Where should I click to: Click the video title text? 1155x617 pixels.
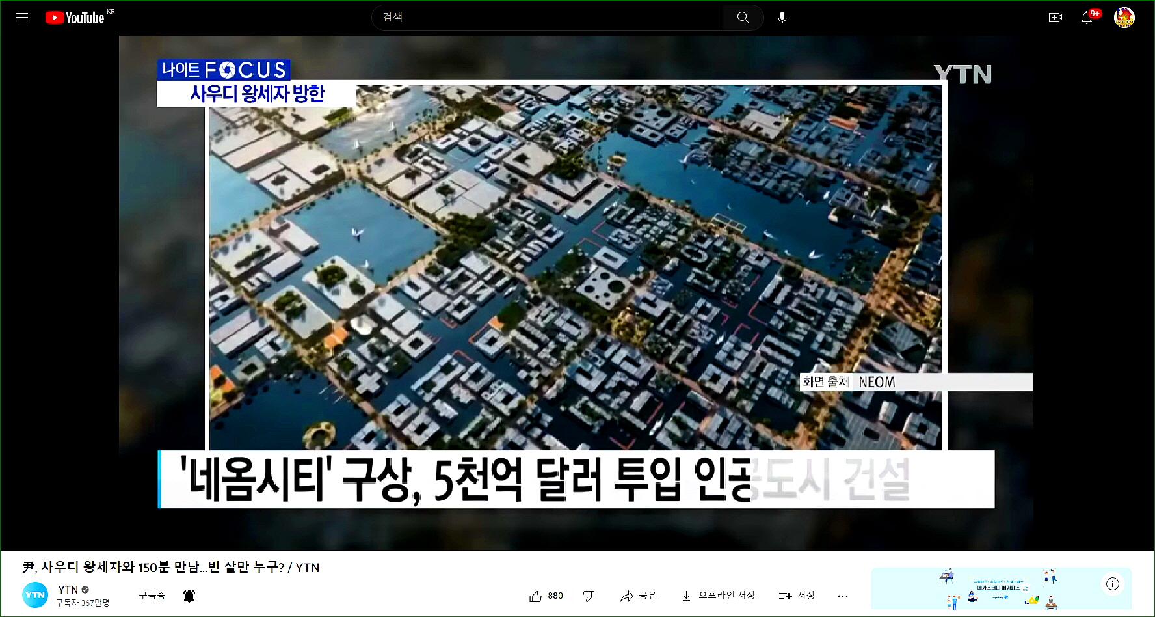pyautogui.click(x=170, y=568)
